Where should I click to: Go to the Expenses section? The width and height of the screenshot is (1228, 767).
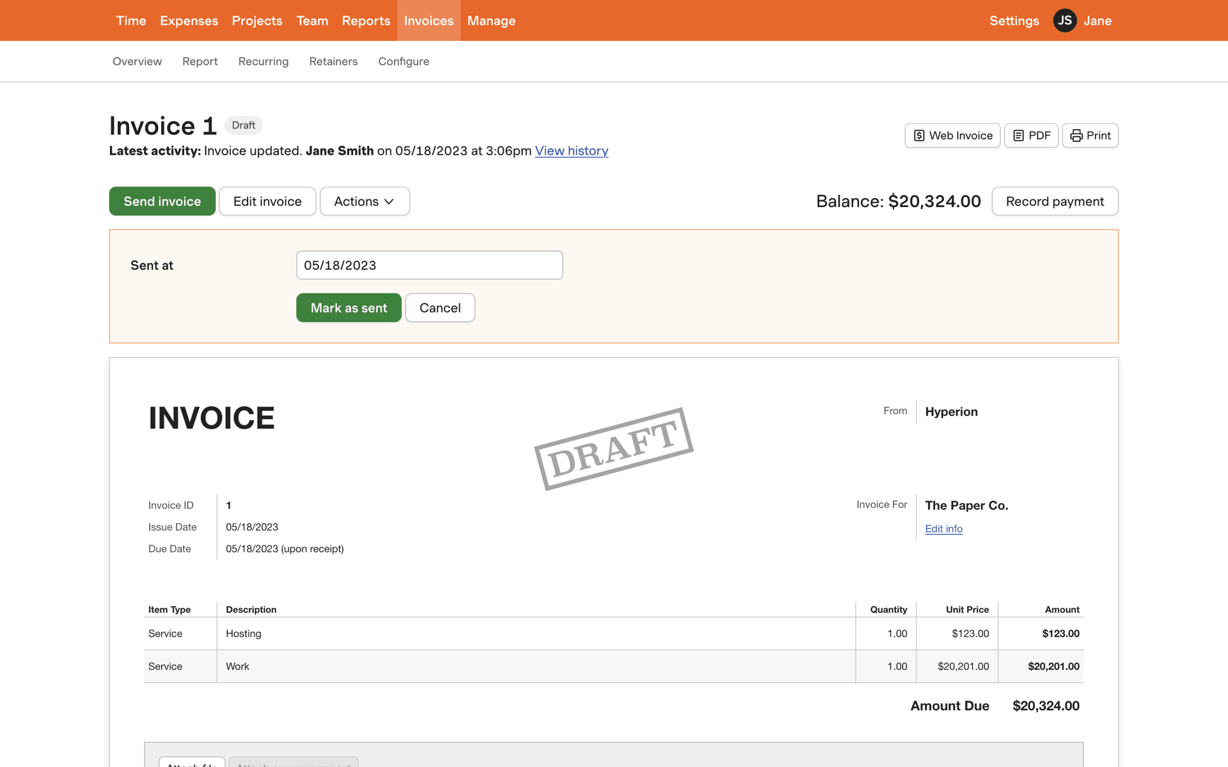[189, 20]
